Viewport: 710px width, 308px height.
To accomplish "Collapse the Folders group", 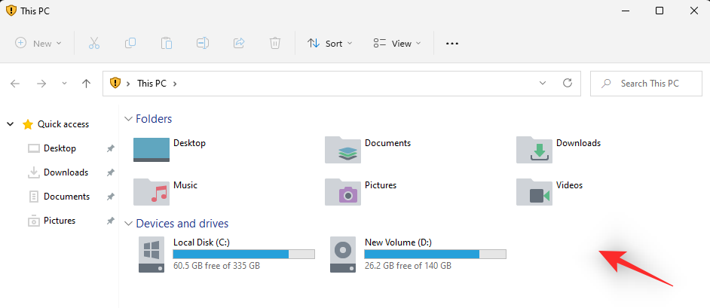I will [x=128, y=119].
